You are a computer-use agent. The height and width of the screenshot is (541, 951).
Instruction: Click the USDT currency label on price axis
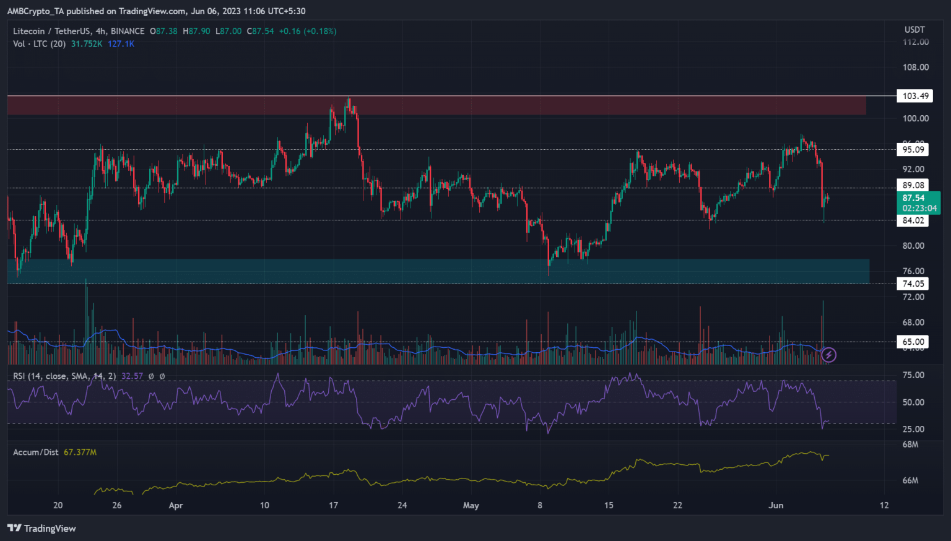pyautogui.click(x=914, y=30)
